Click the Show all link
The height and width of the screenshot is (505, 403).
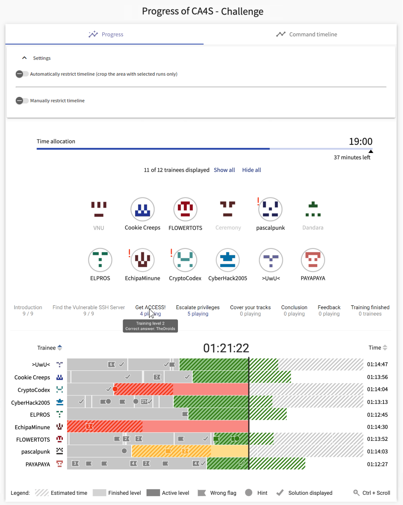pyautogui.click(x=224, y=170)
